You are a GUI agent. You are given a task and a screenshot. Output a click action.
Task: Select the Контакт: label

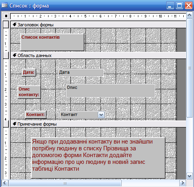click(x=36, y=115)
